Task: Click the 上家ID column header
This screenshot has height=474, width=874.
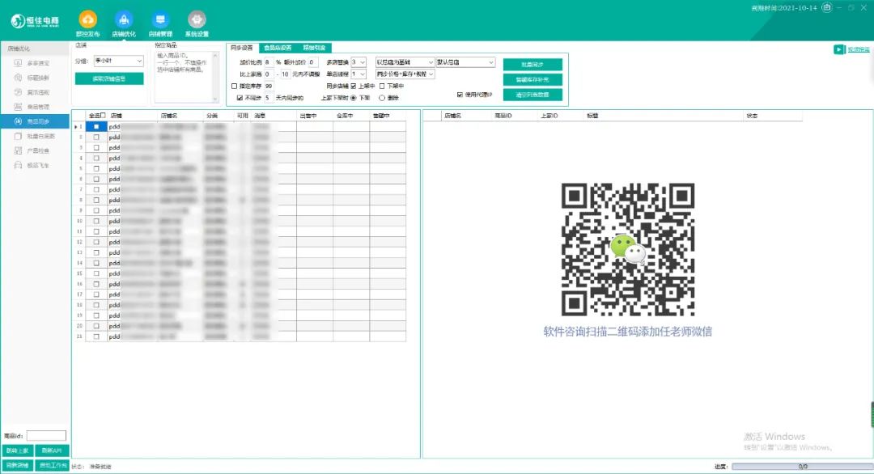Action: [x=549, y=116]
